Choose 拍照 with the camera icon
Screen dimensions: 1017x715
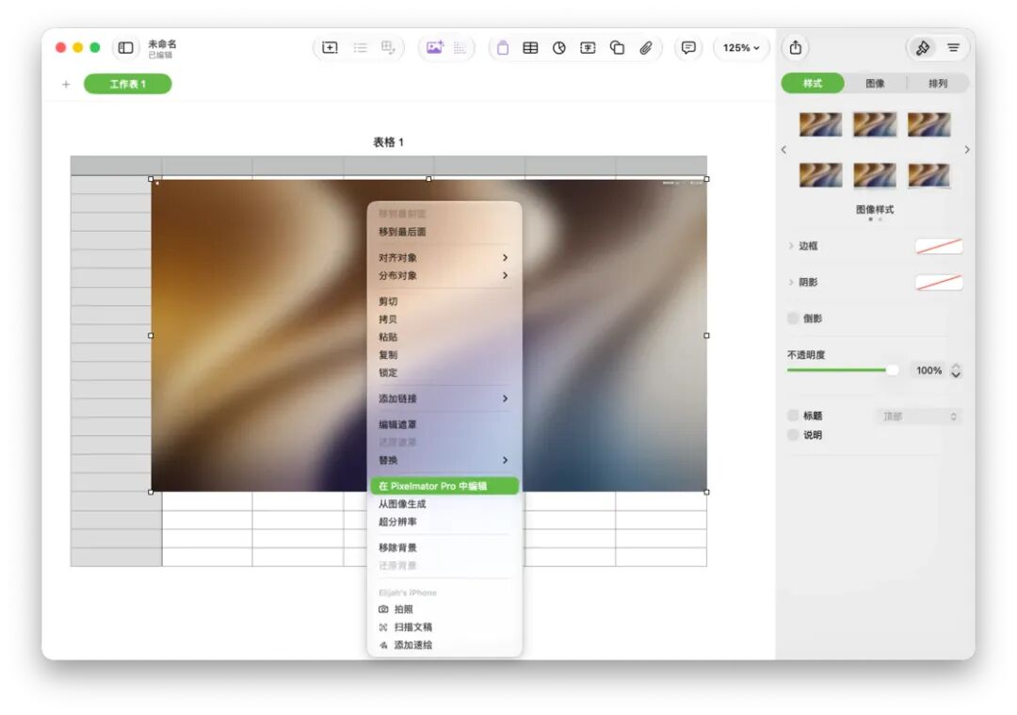(444, 609)
